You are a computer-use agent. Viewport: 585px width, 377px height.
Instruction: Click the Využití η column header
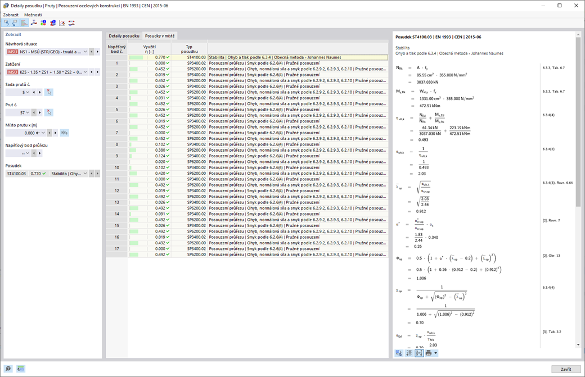coord(150,49)
